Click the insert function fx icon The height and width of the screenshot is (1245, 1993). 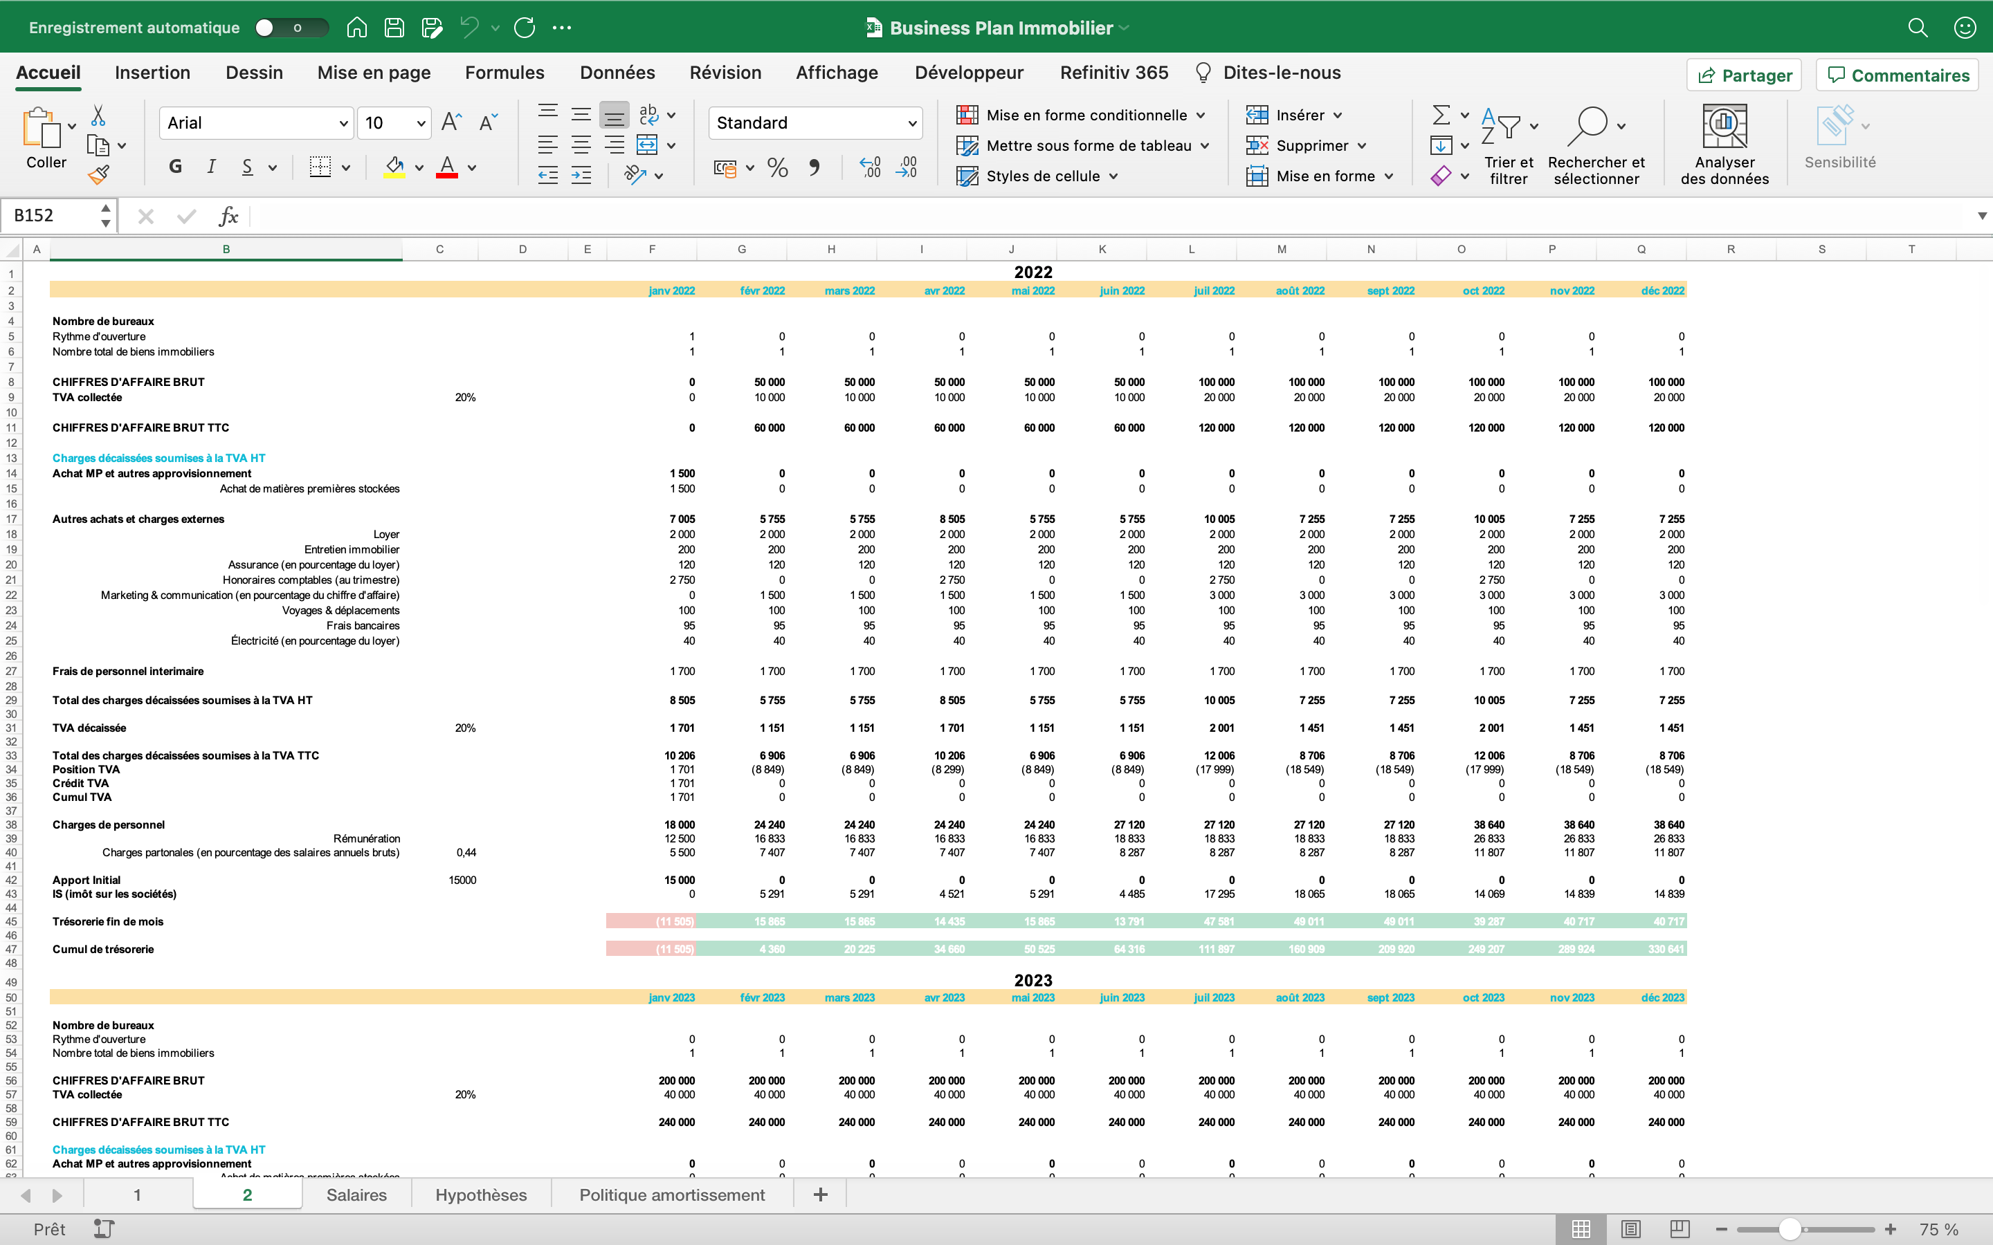(228, 216)
